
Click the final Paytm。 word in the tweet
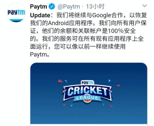(x=40, y=55)
